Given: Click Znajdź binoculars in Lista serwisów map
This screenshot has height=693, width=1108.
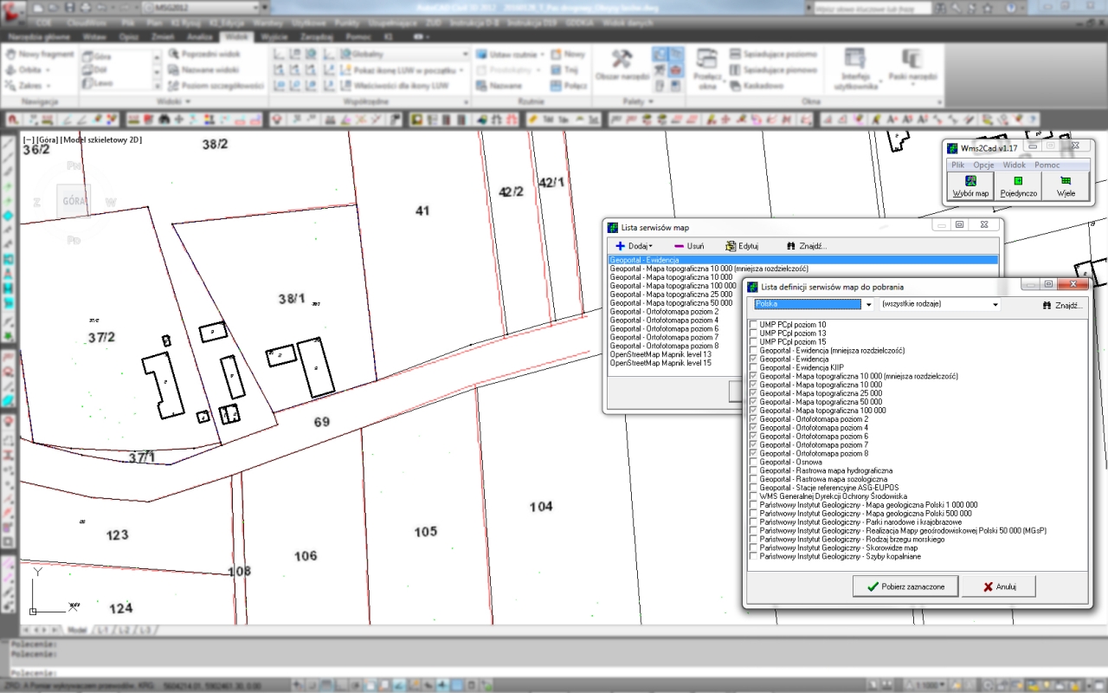Looking at the screenshot, I should tap(789, 246).
